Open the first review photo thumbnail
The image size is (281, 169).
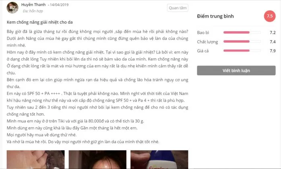pos(36,159)
